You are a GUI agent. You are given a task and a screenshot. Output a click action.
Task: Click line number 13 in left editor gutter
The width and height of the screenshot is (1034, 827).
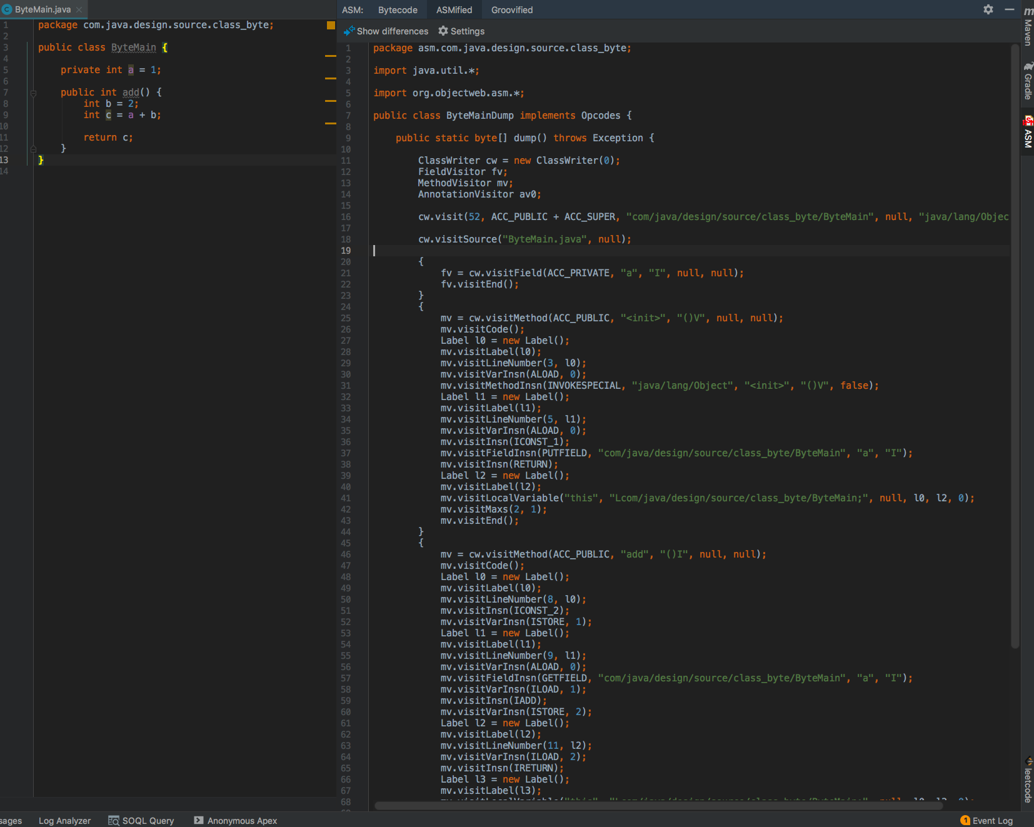coord(4,160)
